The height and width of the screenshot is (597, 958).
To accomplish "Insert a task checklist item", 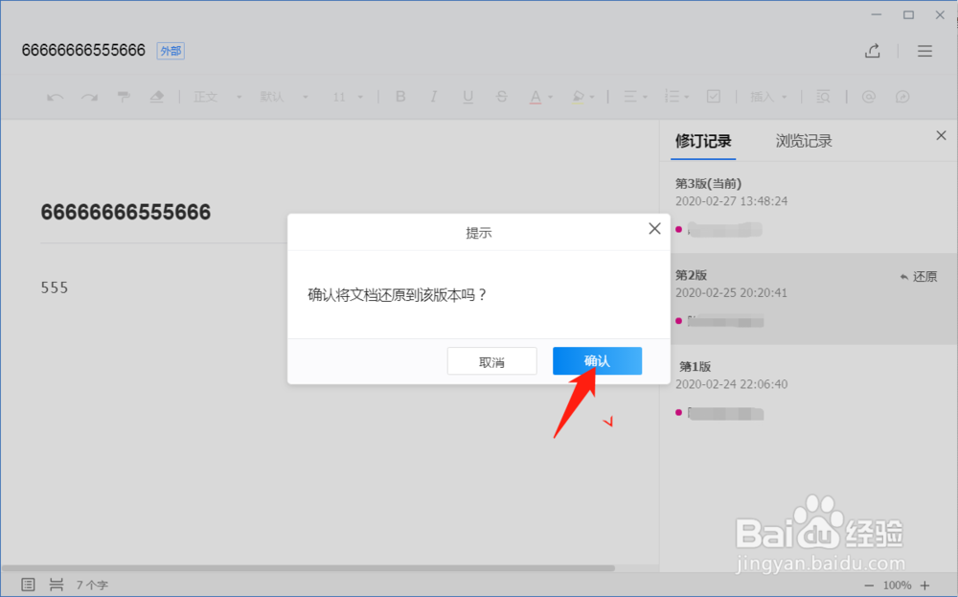I will (715, 96).
